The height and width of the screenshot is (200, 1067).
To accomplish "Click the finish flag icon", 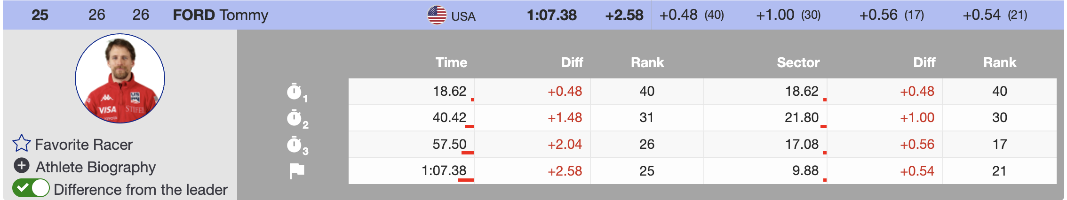I will click(x=297, y=171).
